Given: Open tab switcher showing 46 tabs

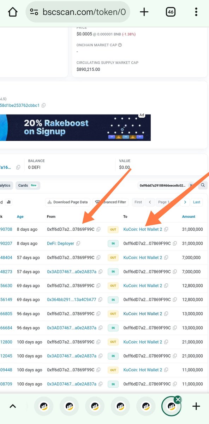Looking at the screenshot, I should 171,12.
